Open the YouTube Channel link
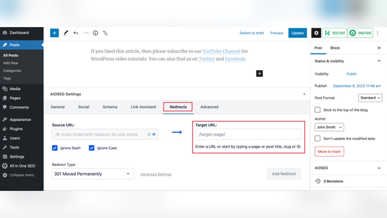The height and width of the screenshot is (218, 387). point(221,51)
